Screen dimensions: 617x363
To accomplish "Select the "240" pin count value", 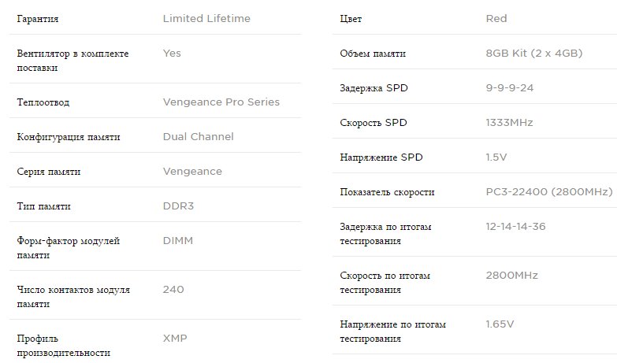I will point(173,289).
